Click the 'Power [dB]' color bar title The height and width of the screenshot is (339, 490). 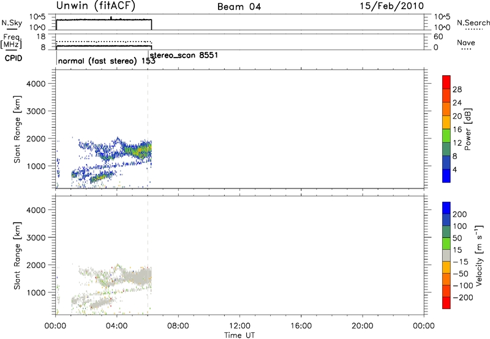(x=467, y=129)
